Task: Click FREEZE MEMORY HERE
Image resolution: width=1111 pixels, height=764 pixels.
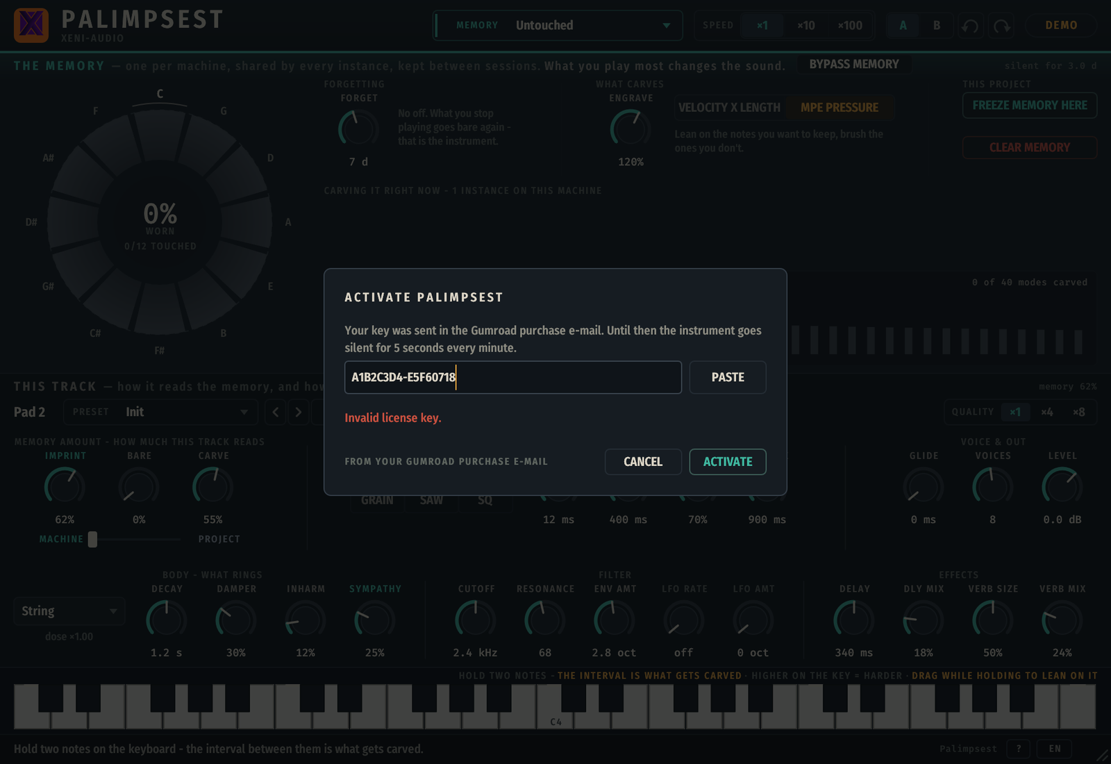Action: [x=1030, y=106]
